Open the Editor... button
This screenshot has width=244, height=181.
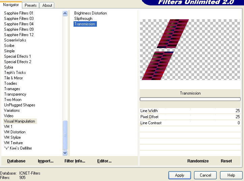pyautogui.click(x=104, y=161)
